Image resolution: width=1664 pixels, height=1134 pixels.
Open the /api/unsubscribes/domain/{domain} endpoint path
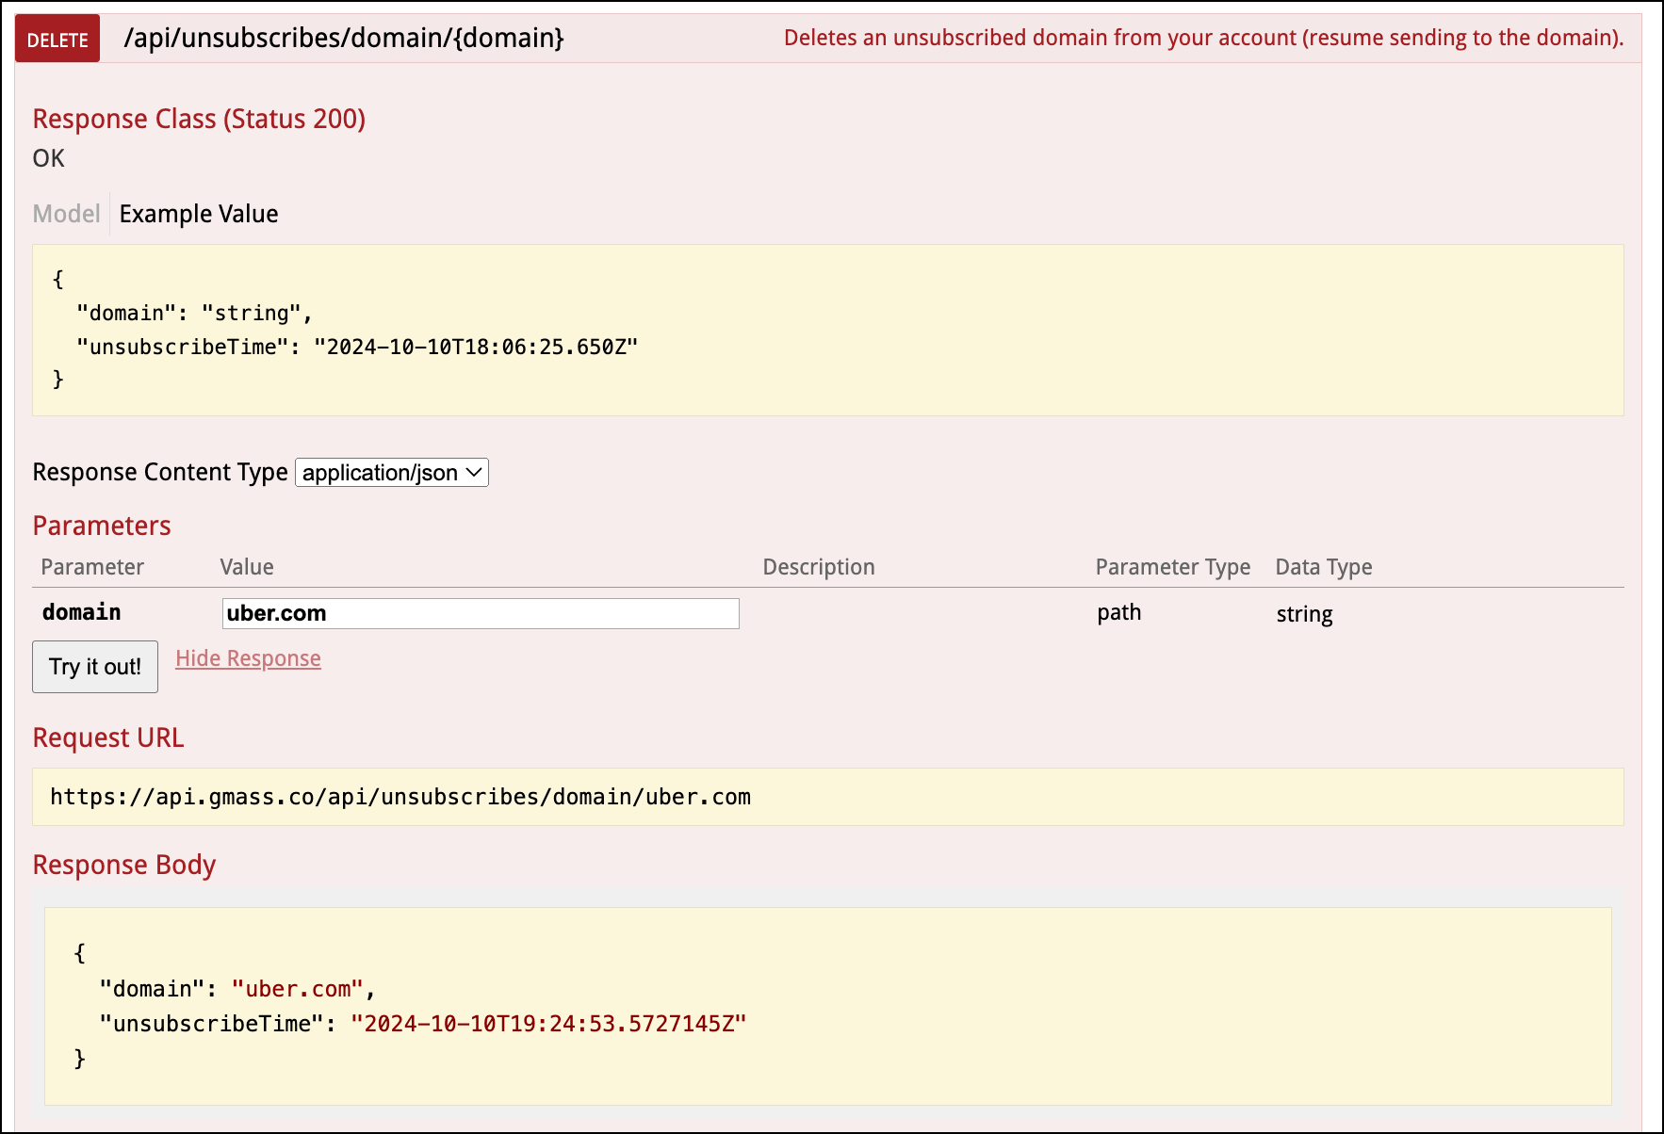pos(344,38)
